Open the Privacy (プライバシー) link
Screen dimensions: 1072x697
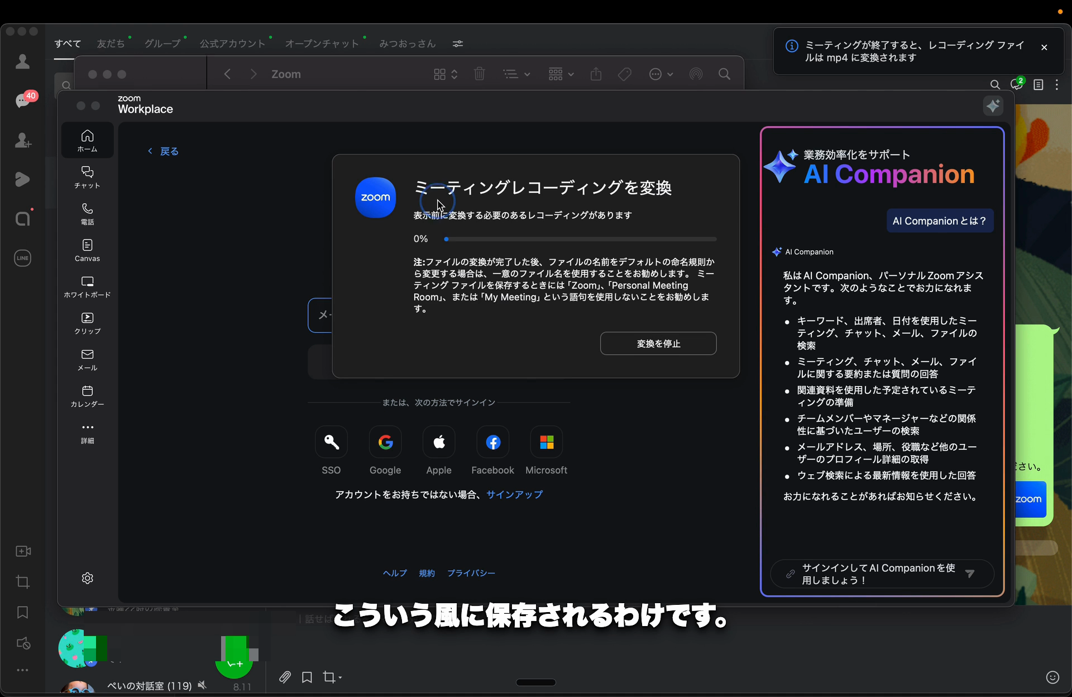471,573
